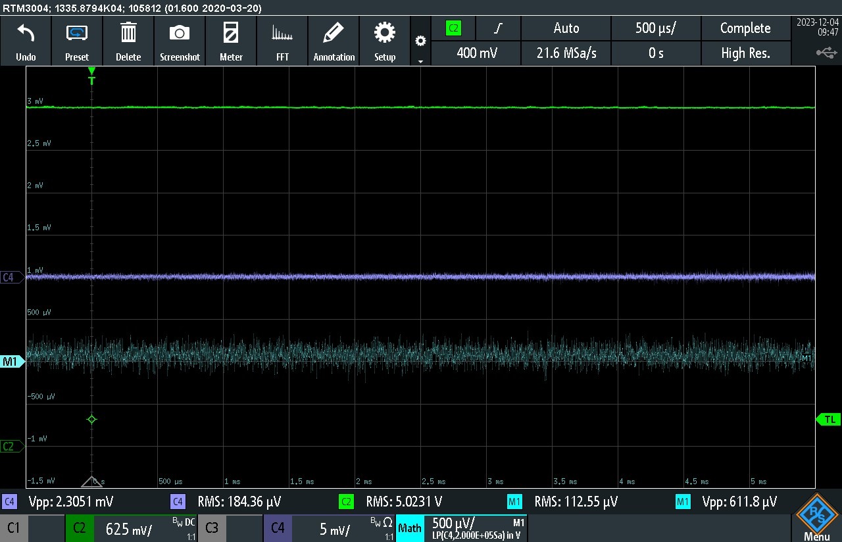Select the C4 channel ground marker
This screenshot has width=842, height=542.
click(11, 278)
